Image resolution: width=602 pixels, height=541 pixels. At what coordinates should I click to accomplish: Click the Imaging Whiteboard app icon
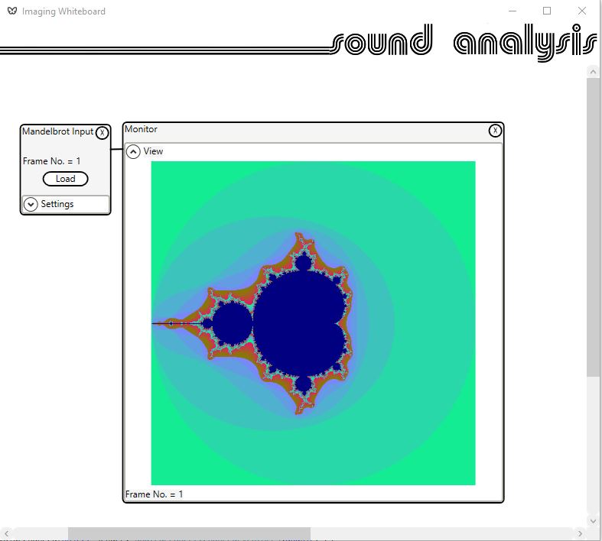pyautogui.click(x=12, y=11)
